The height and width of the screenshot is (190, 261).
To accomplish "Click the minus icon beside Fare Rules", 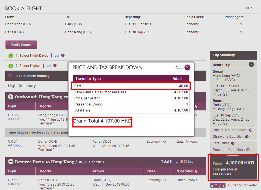I will [233, 143].
